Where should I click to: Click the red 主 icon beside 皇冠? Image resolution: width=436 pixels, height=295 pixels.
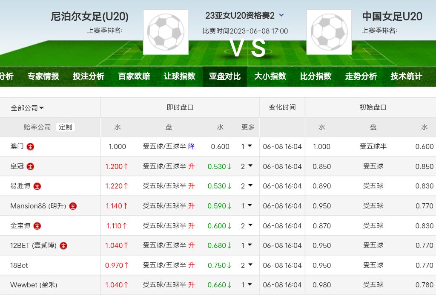(30, 166)
